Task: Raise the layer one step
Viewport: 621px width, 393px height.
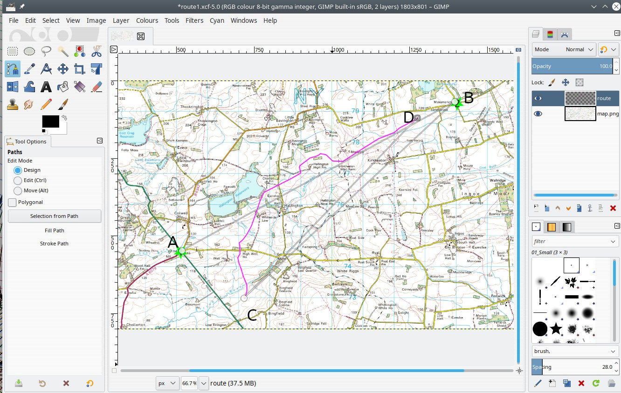Action: pos(558,208)
